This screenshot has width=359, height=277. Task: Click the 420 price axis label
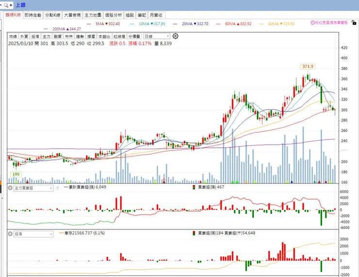point(344,48)
